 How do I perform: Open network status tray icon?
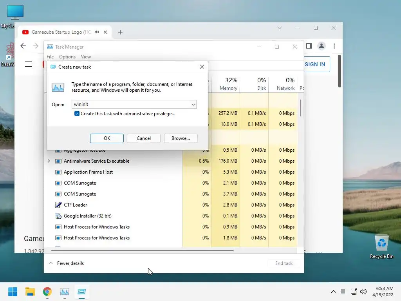[354, 292]
